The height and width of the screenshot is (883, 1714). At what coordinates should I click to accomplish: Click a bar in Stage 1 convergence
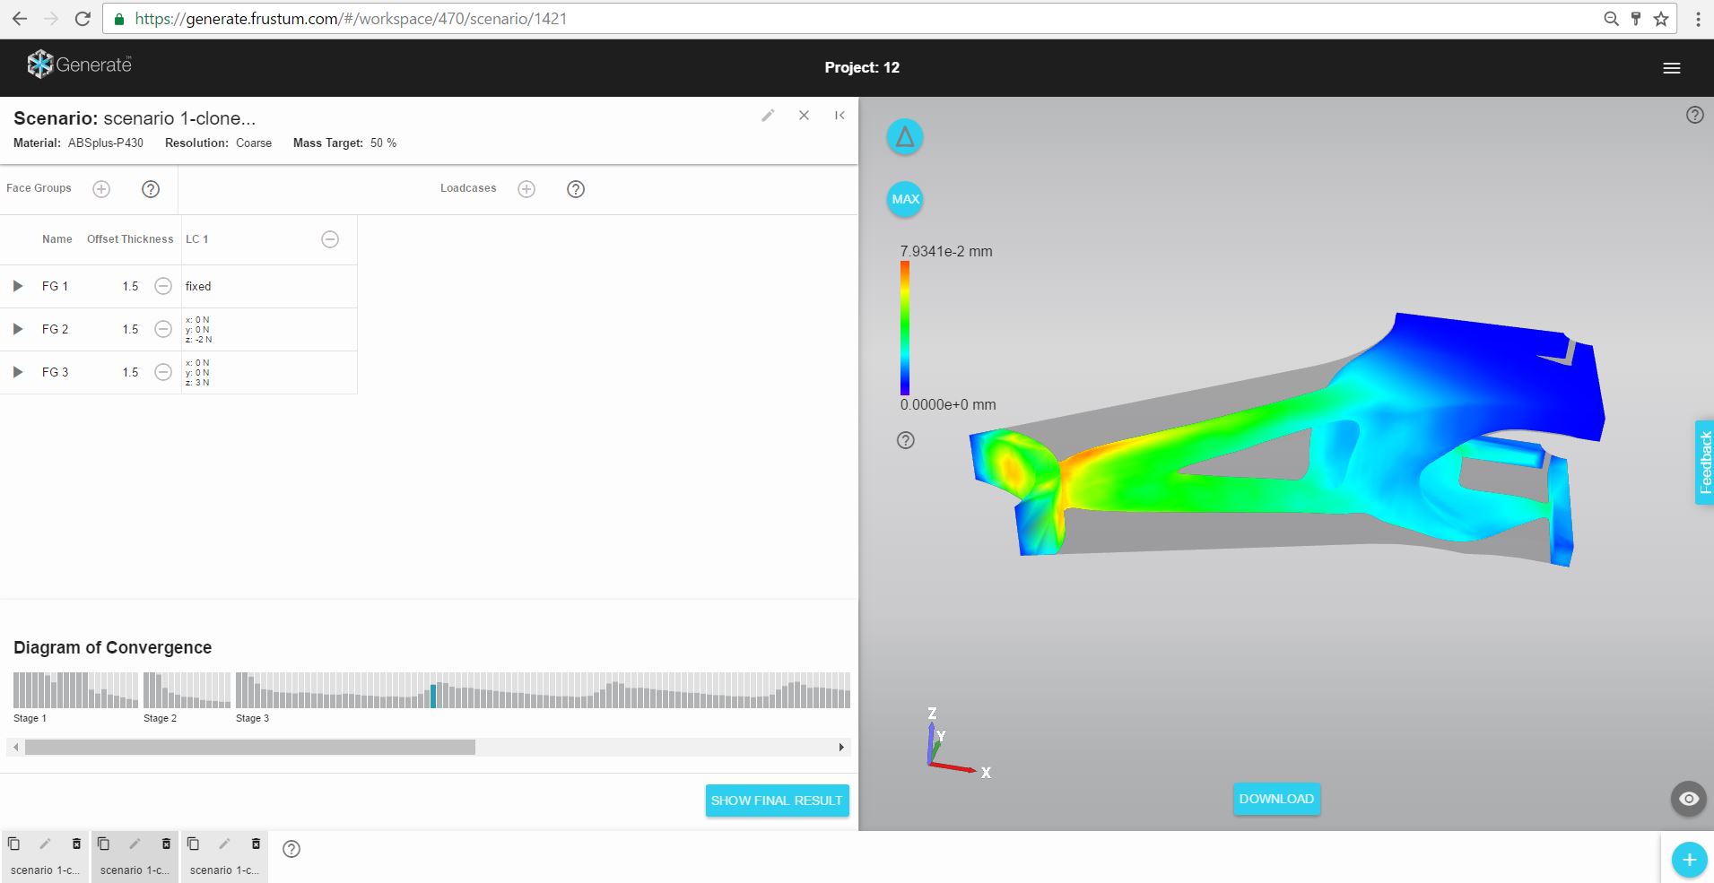pyautogui.click(x=76, y=690)
